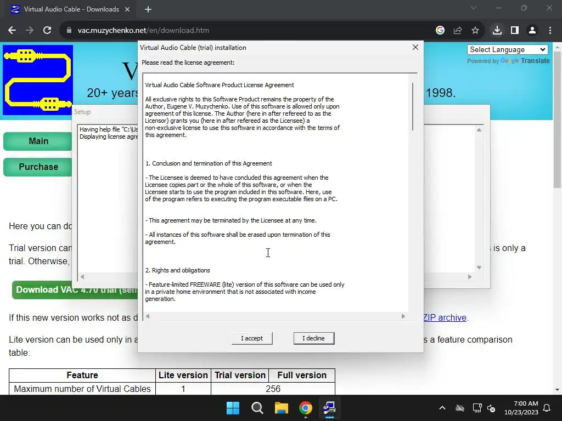
Task: Click the Trial version table header
Action: pos(240,375)
